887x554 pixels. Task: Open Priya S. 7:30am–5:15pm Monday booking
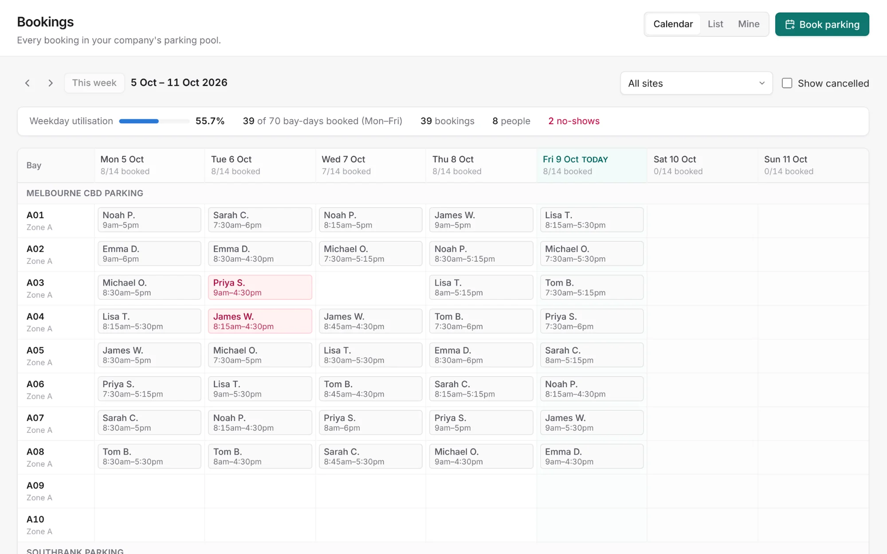[x=149, y=389]
